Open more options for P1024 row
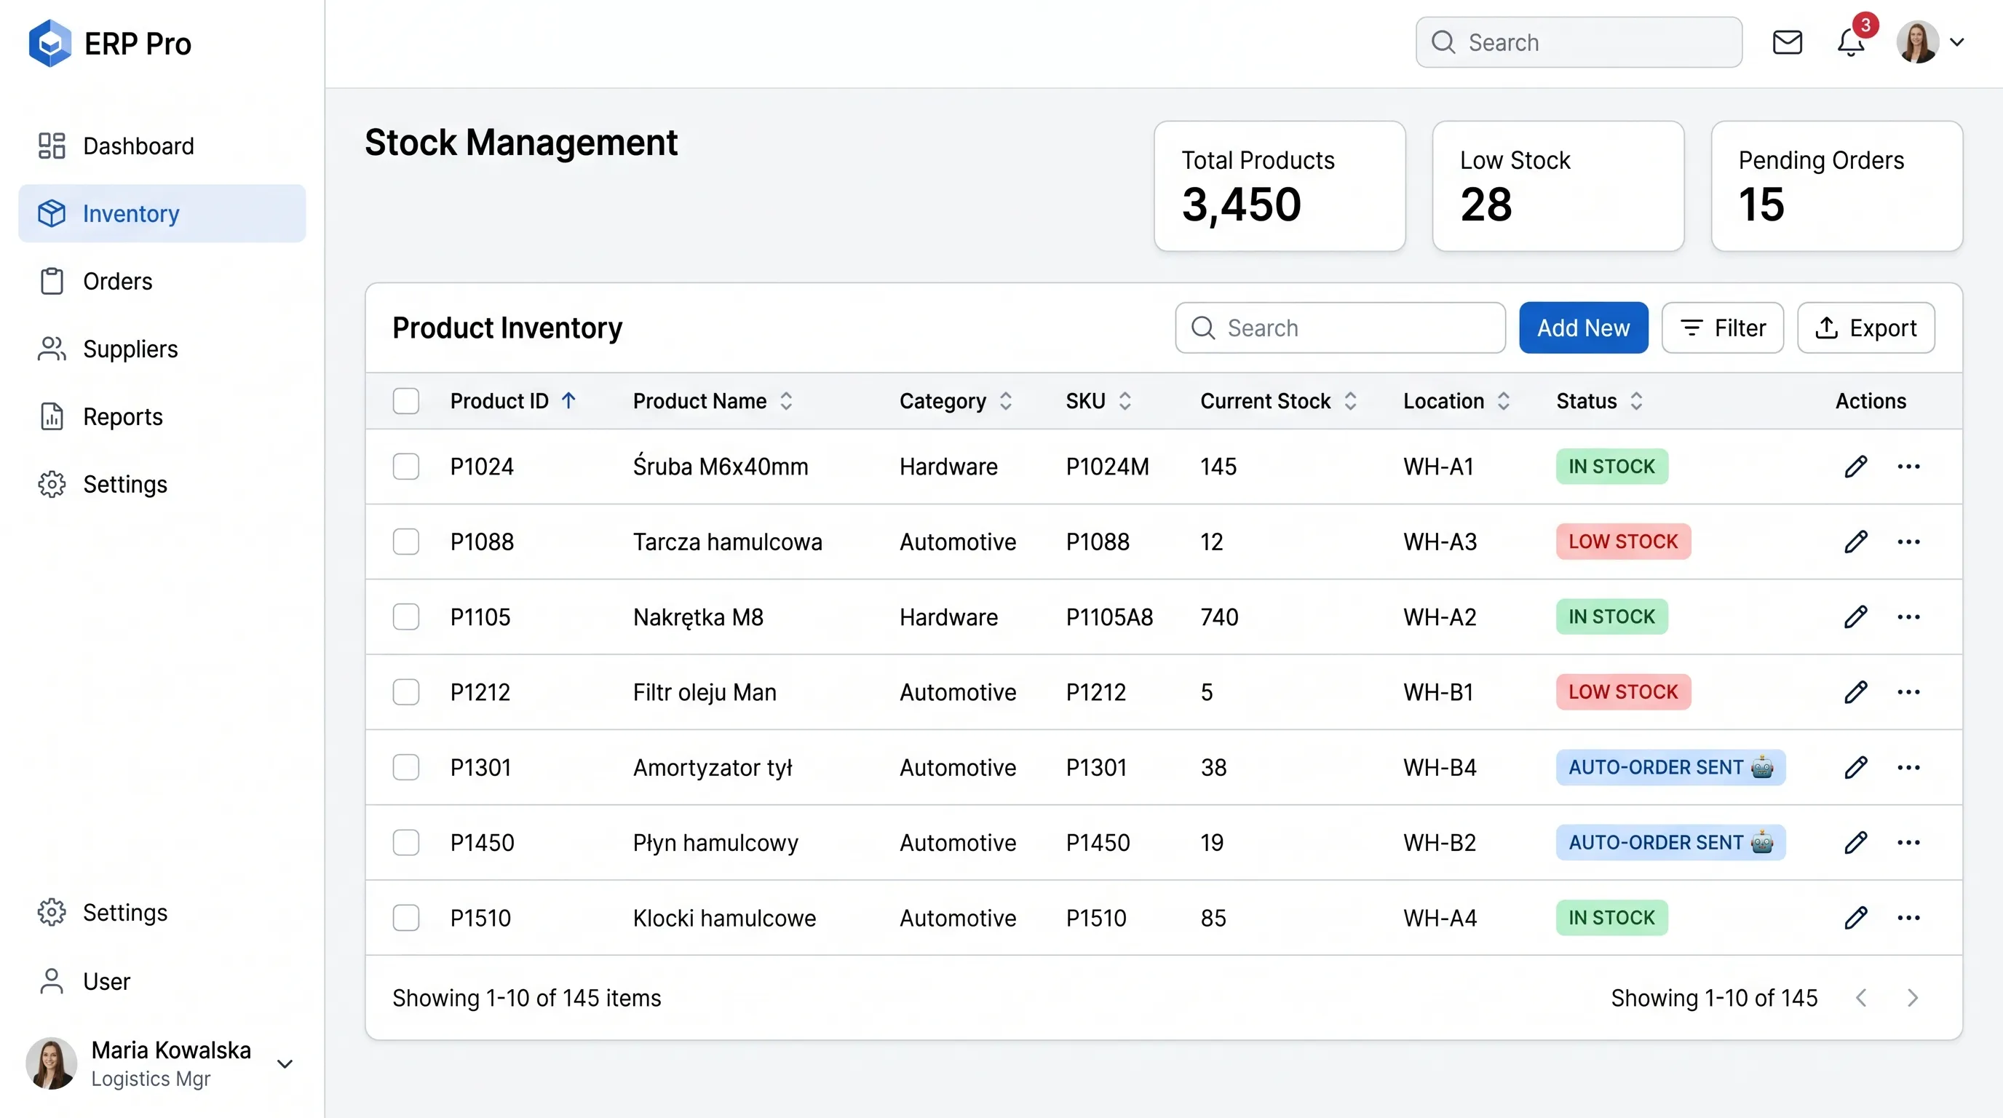This screenshot has height=1118, width=2003. (x=1908, y=467)
